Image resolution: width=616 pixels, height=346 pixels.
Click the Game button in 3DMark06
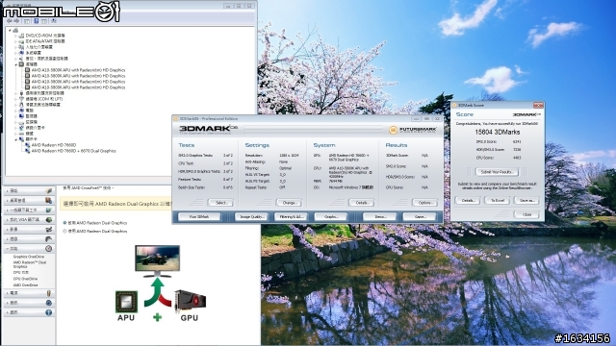tap(420, 216)
